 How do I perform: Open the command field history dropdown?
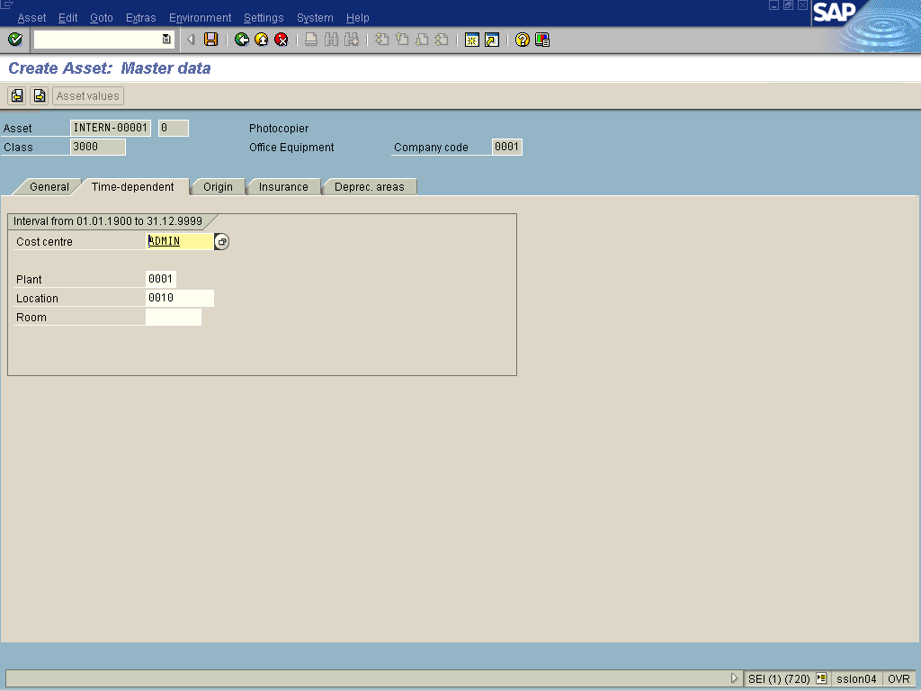point(166,40)
